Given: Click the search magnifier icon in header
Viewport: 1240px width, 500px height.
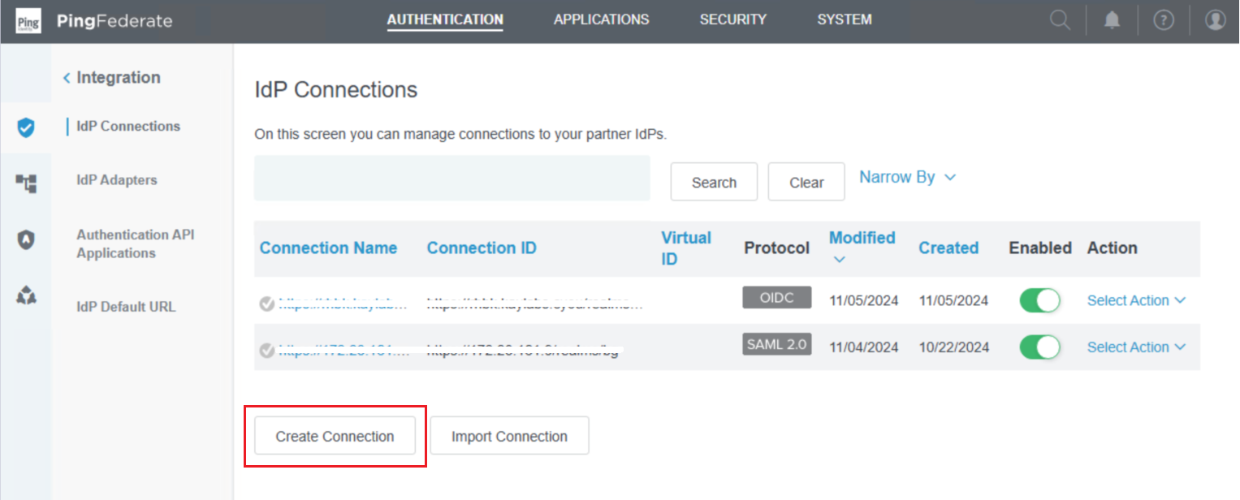Looking at the screenshot, I should pos(1060,20).
